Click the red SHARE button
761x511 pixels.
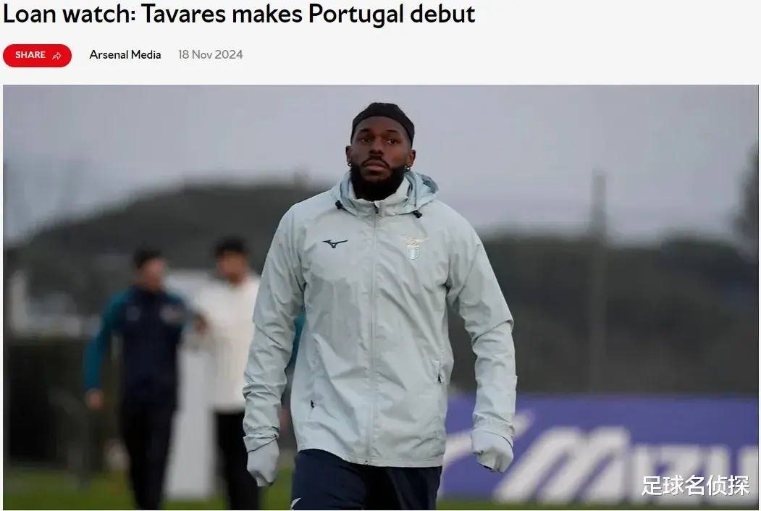[x=38, y=55]
